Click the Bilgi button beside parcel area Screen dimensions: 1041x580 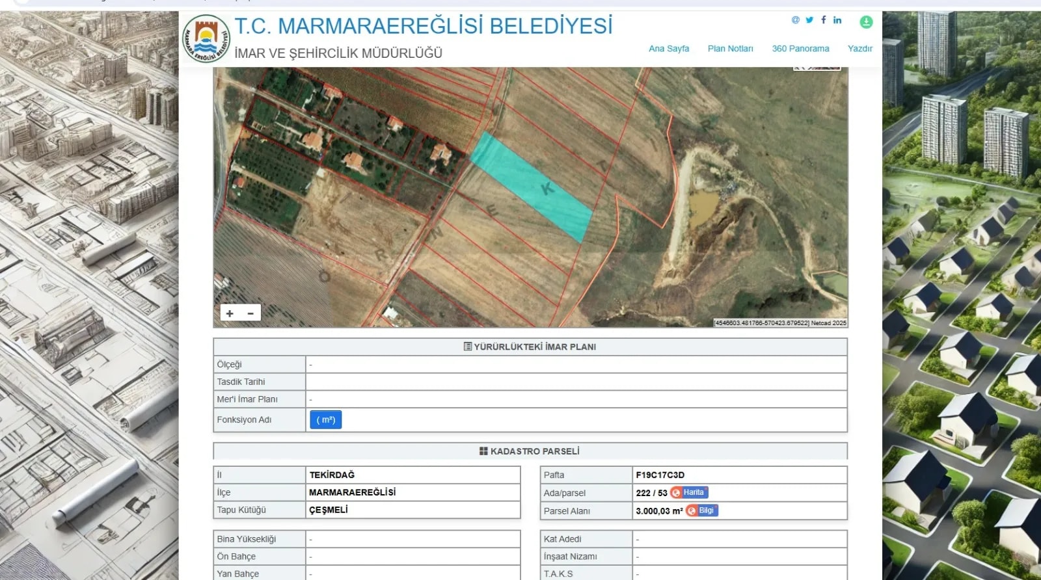click(x=702, y=511)
